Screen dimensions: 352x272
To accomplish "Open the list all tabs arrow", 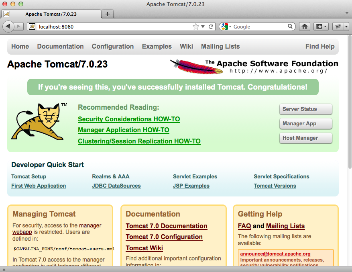I will pyautogui.click(x=347, y=13).
